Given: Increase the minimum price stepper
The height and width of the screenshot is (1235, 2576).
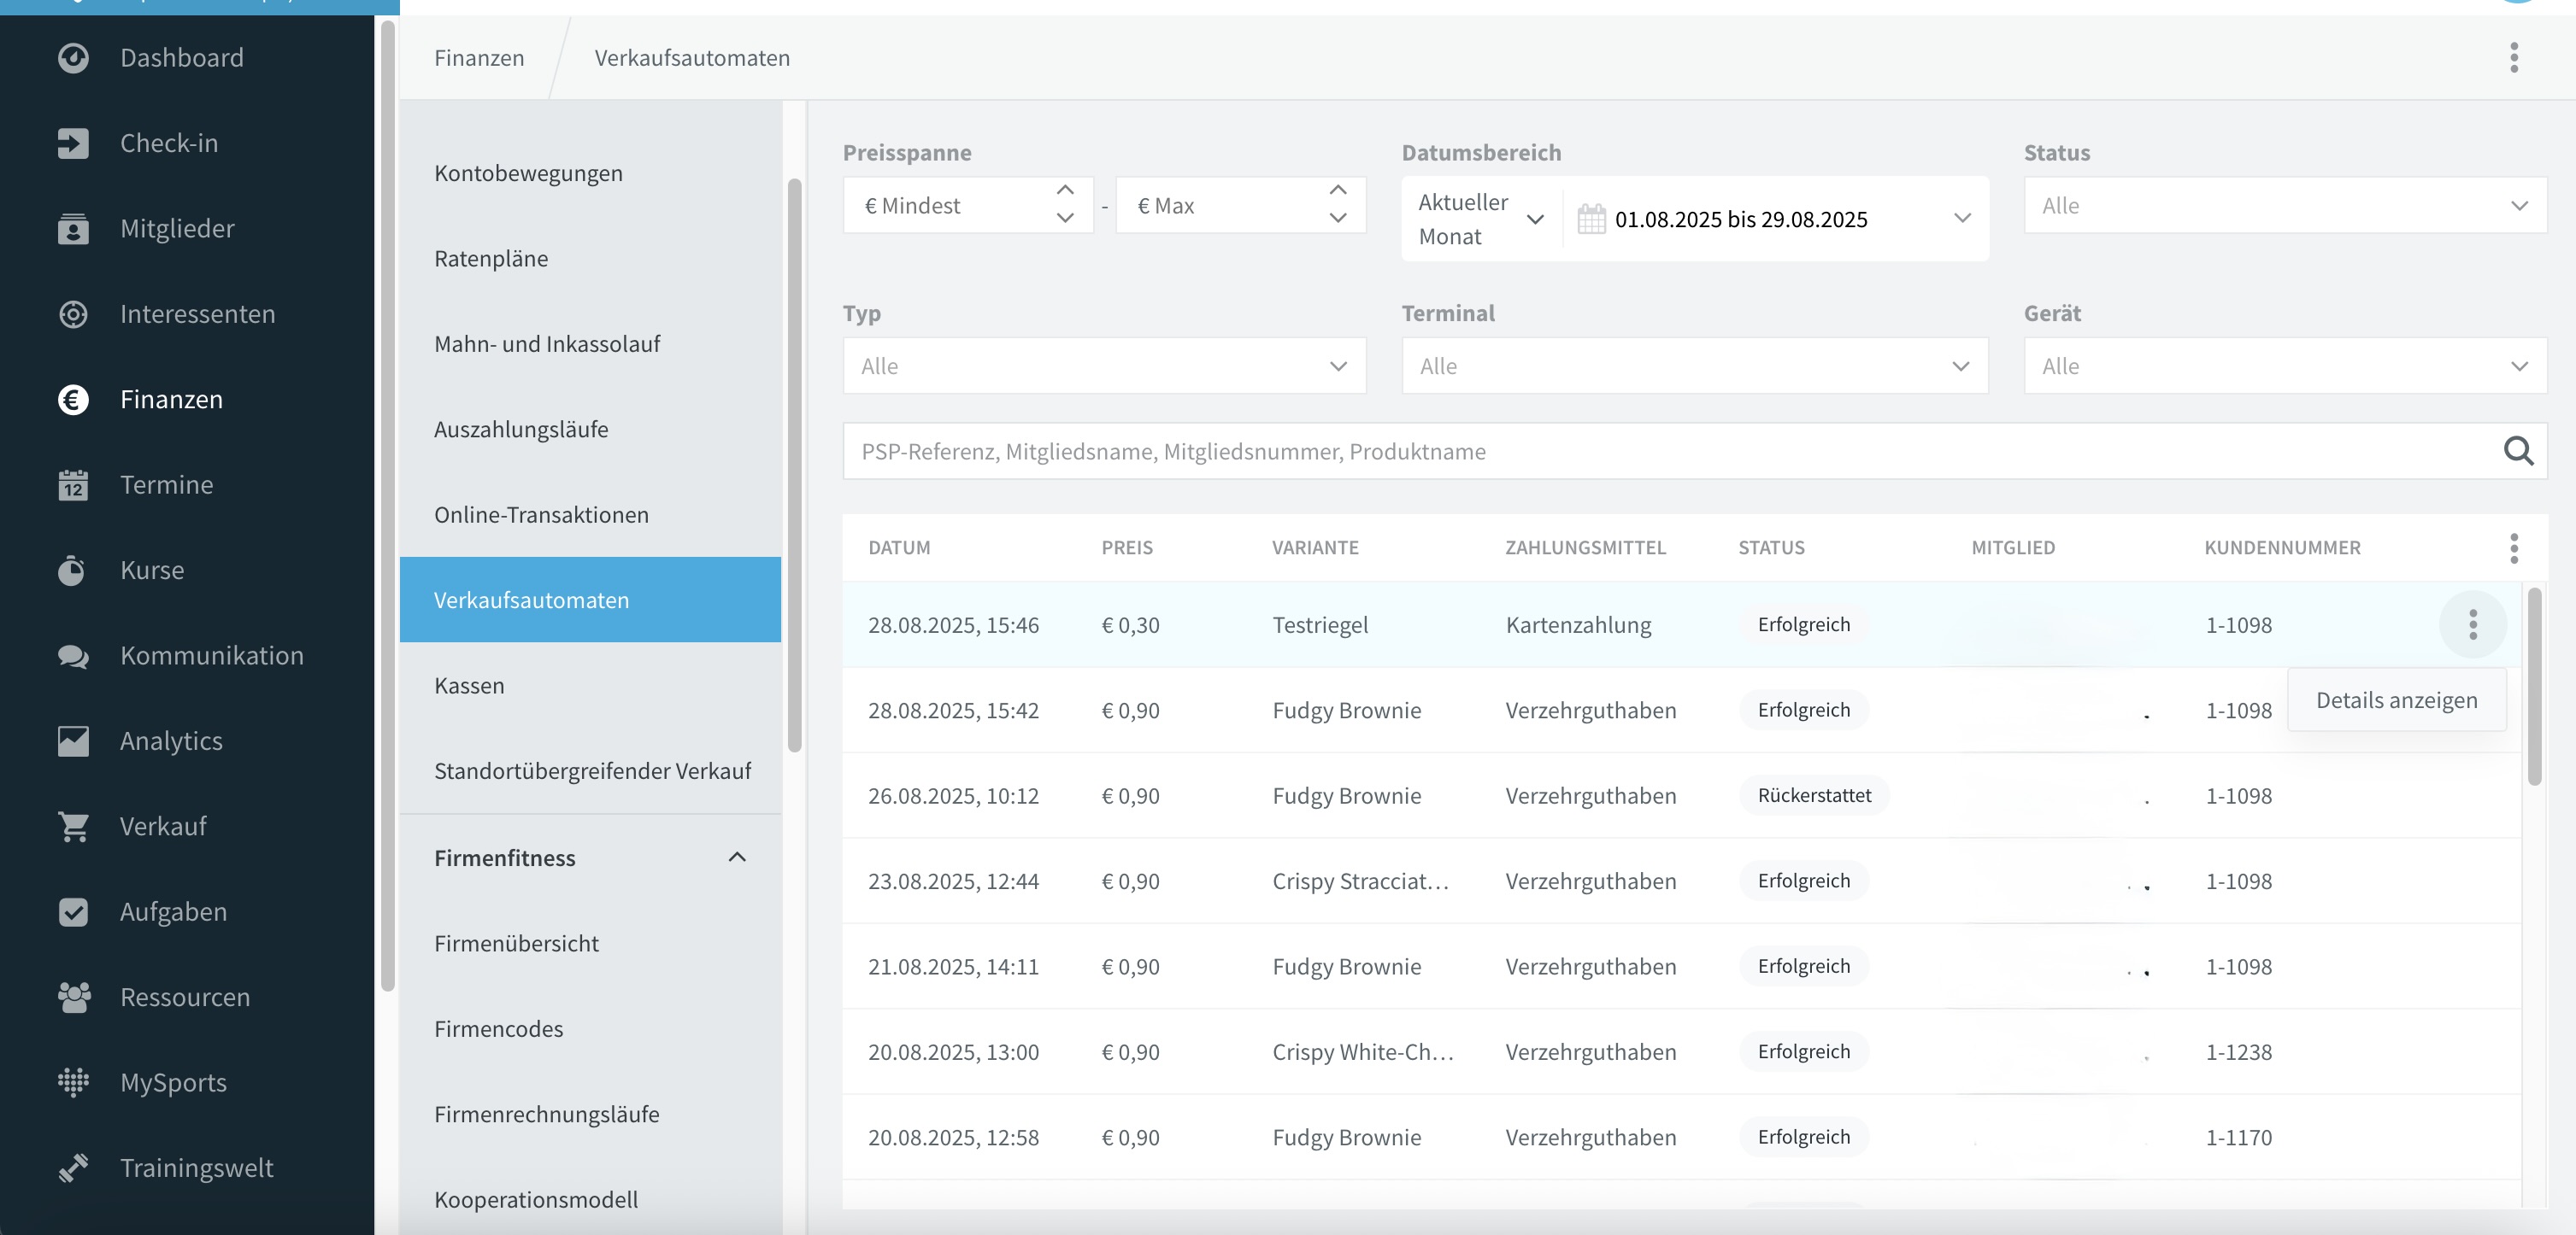Looking at the screenshot, I should (x=1065, y=190).
